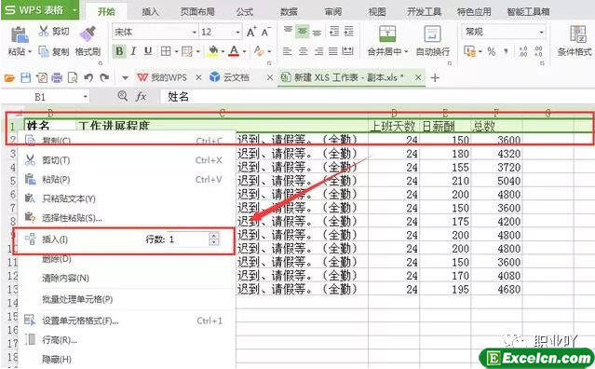Click the 行数 row count input field

[x=188, y=239]
